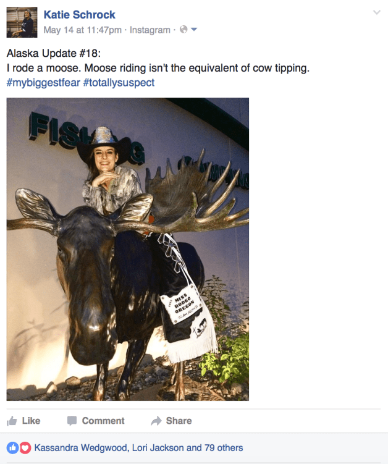The image size is (388, 464).
Task: Open Kassandra Wedgwood's profile
Action: click(x=81, y=448)
